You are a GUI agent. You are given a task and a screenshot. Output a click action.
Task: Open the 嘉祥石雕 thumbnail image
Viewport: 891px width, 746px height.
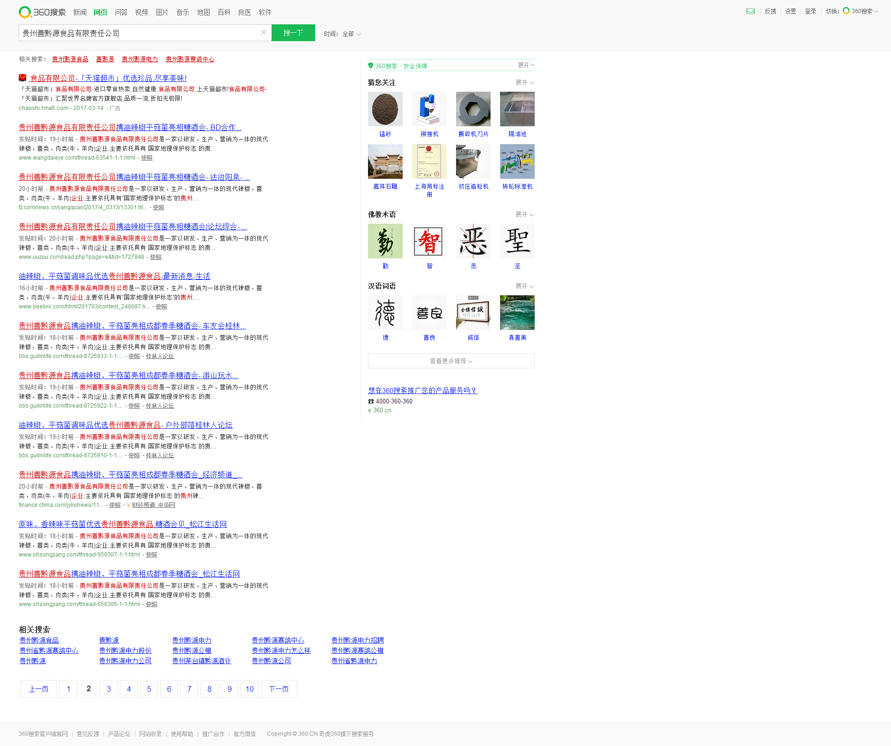(x=385, y=161)
